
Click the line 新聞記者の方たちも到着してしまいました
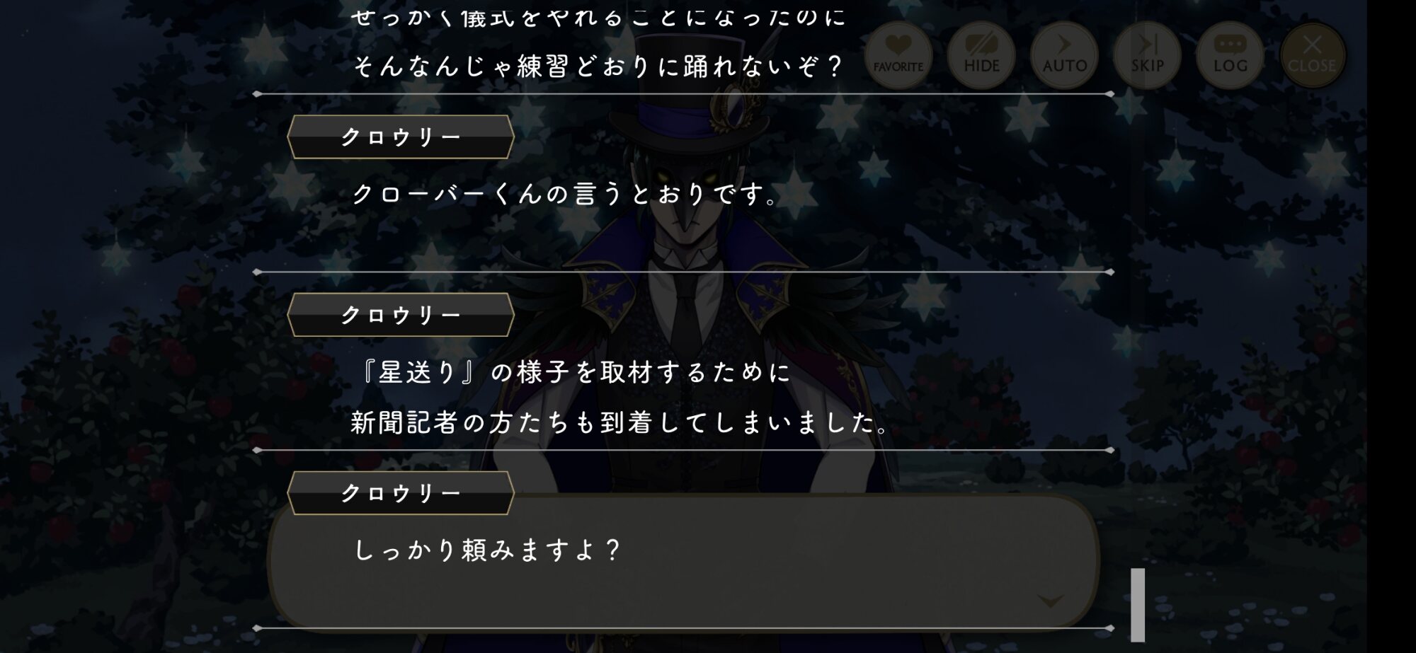[621, 422]
